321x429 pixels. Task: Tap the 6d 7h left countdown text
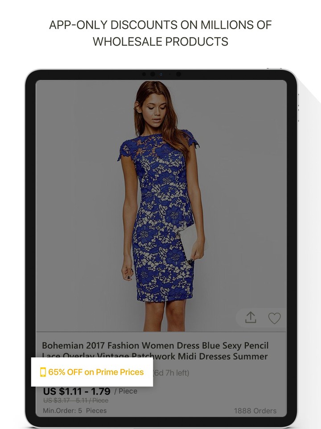[x=171, y=373]
